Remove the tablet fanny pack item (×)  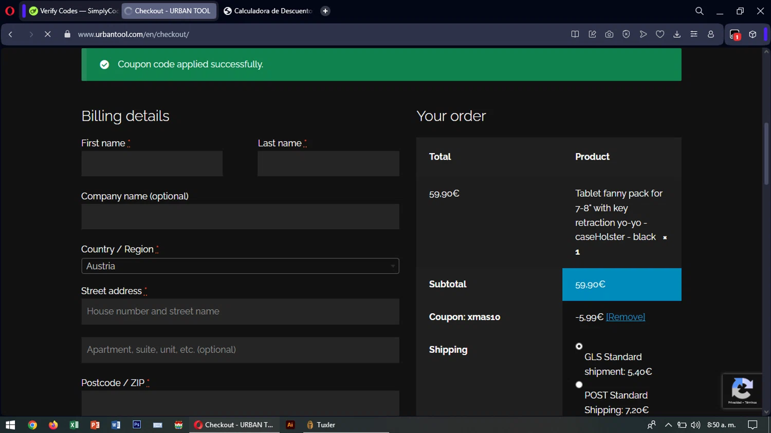(665, 238)
